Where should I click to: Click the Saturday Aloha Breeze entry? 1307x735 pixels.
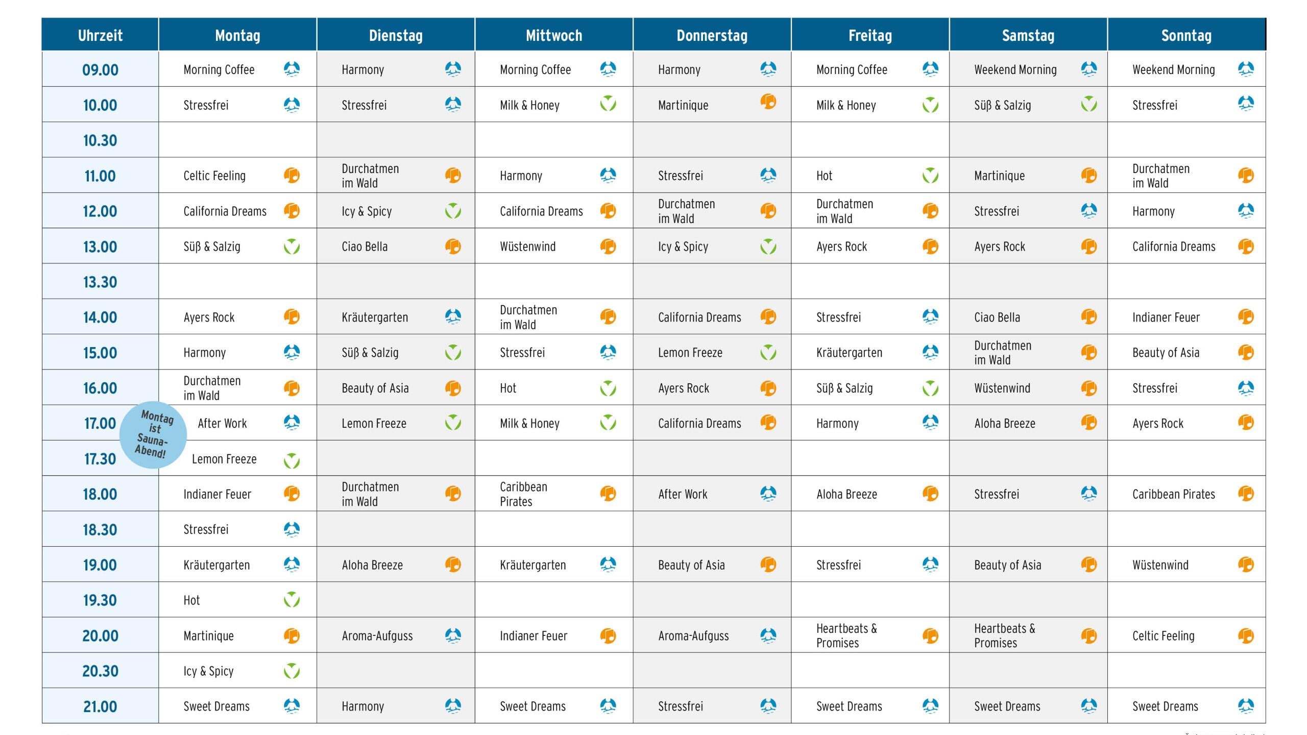coord(1004,423)
